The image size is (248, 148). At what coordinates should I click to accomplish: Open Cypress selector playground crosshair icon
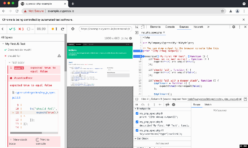click(73, 29)
